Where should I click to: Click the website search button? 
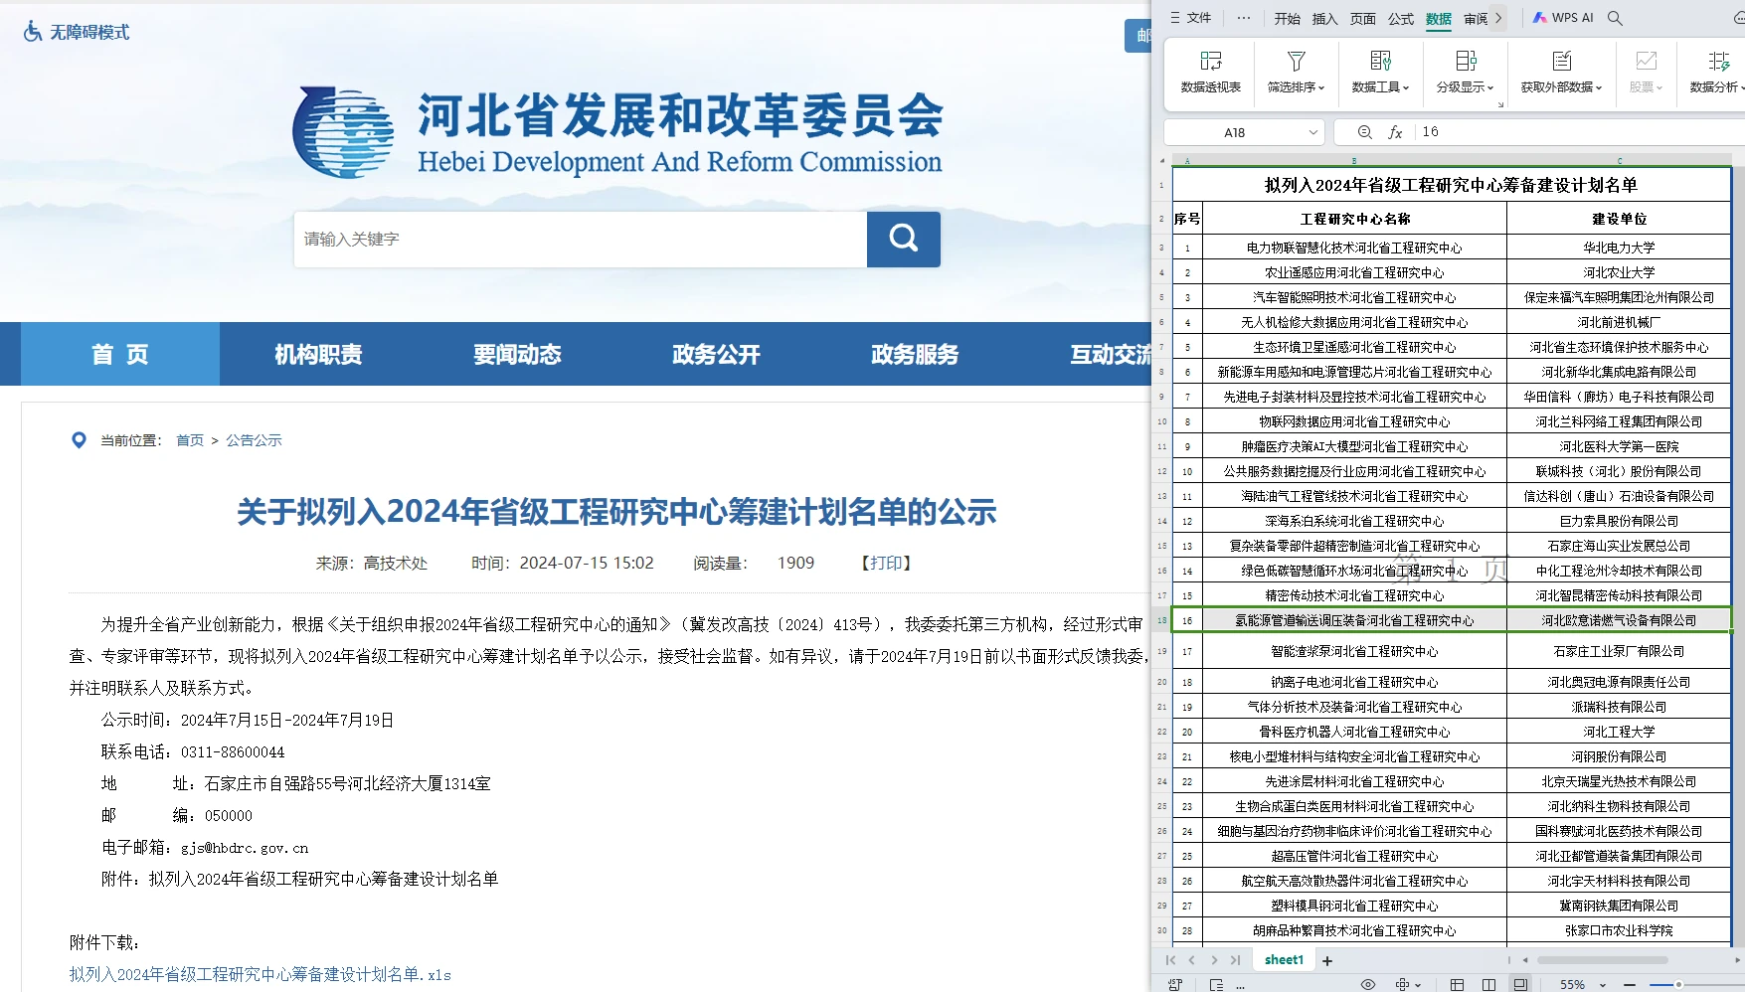[x=903, y=239]
